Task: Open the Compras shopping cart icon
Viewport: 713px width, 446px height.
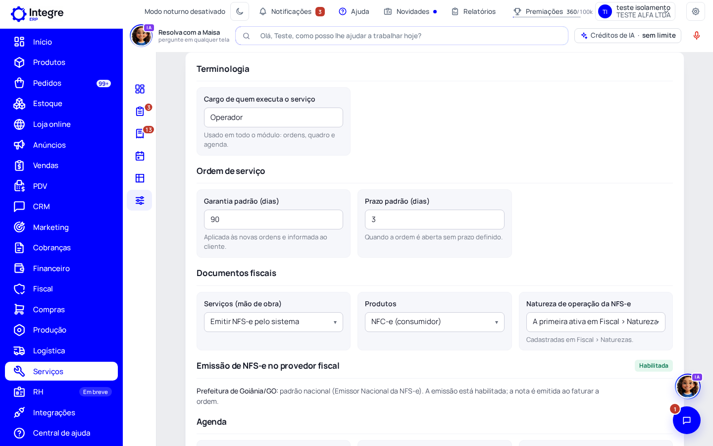Action: coord(19,309)
